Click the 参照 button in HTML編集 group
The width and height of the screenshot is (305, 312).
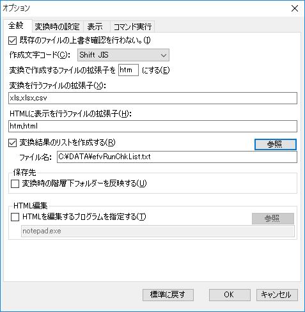click(273, 219)
